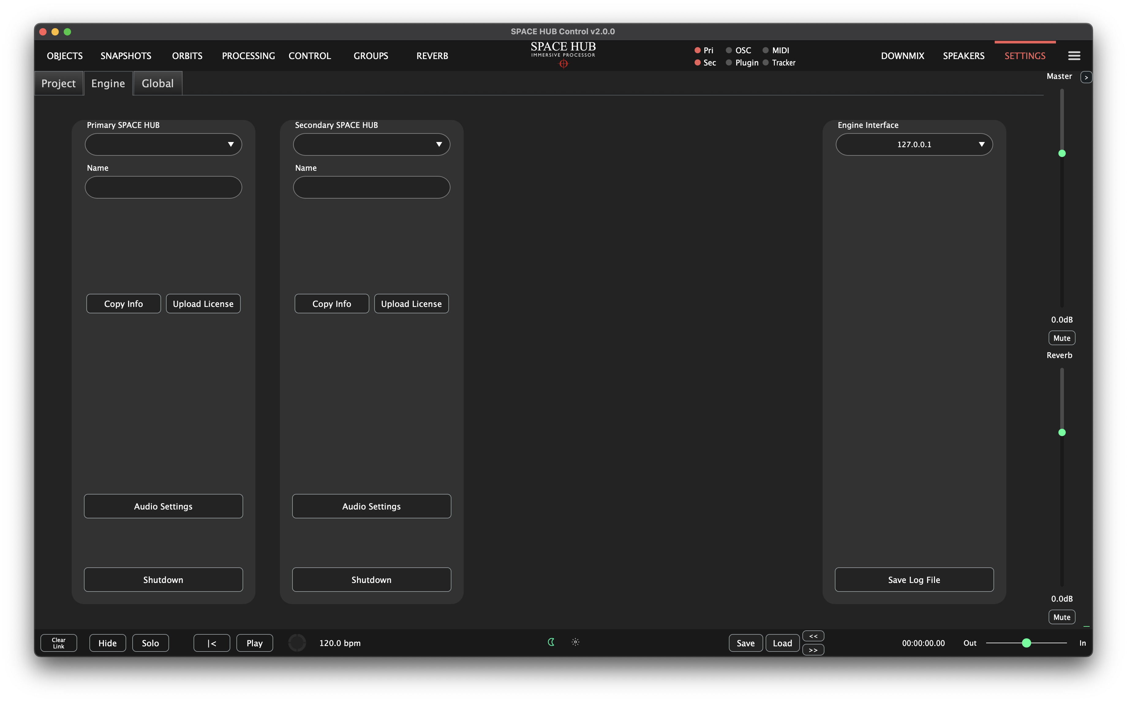Toggle the Solo button
This screenshot has height=702, width=1127.
coord(150,643)
